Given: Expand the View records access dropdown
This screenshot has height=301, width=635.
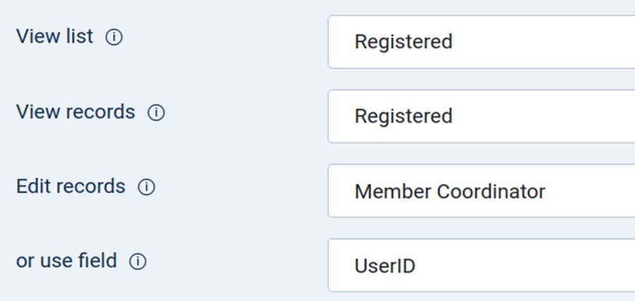Looking at the screenshot, I should coord(481,116).
